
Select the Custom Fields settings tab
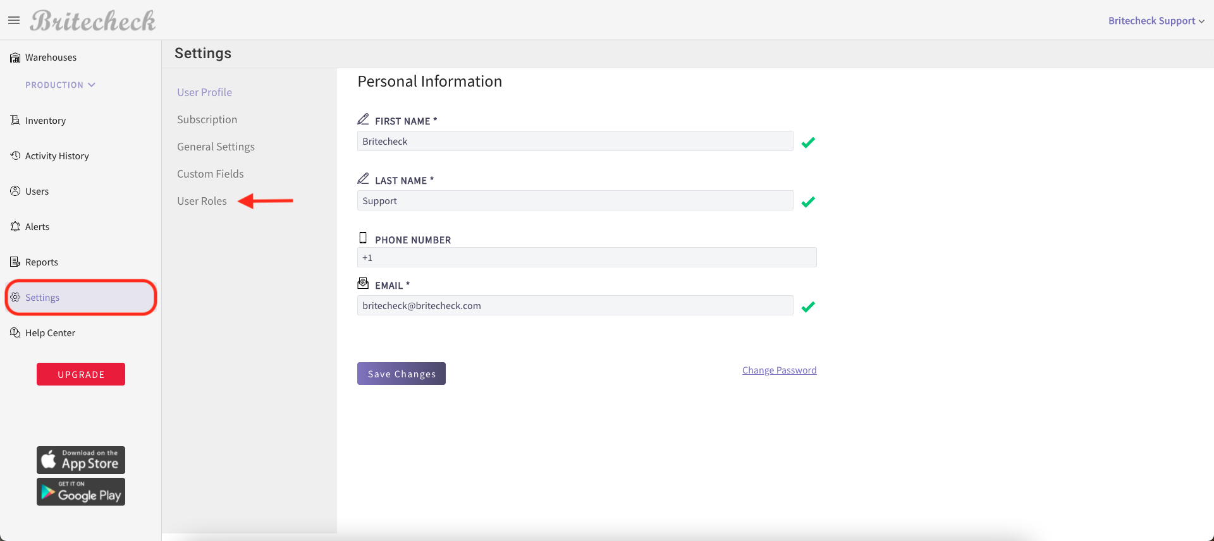pos(210,174)
